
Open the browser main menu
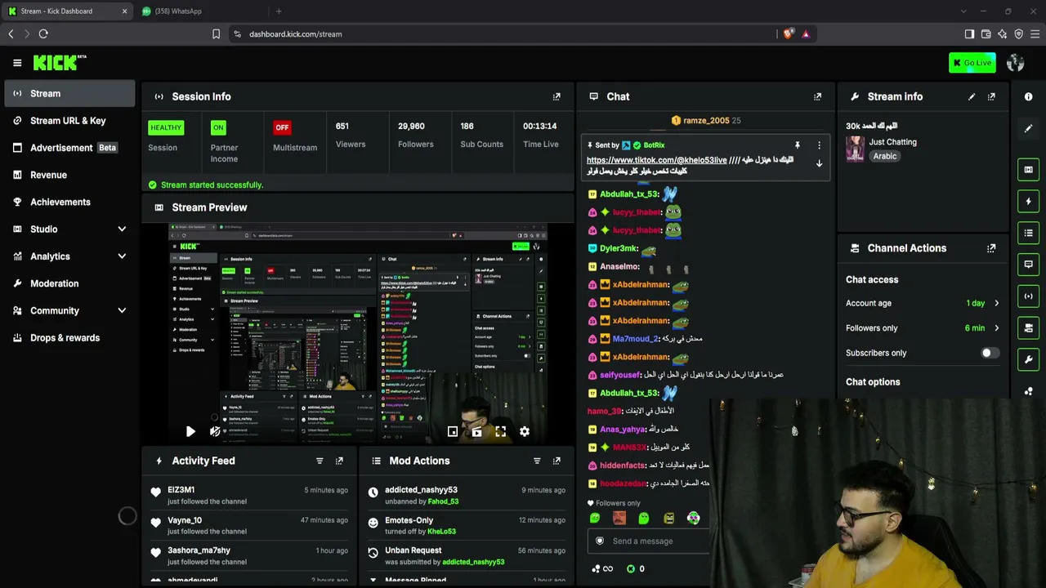click(x=1035, y=34)
